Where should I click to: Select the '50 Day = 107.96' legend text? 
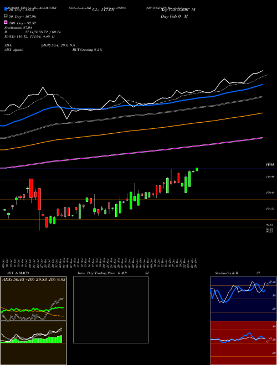click(x=22, y=17)
